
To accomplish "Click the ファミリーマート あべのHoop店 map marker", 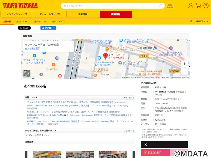I will 99,58.
